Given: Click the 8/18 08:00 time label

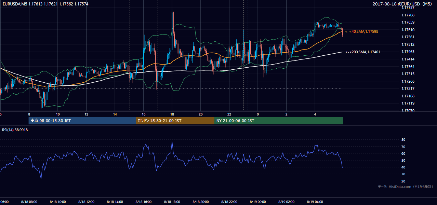Looking at the screenshot, I should coord(29,202).
